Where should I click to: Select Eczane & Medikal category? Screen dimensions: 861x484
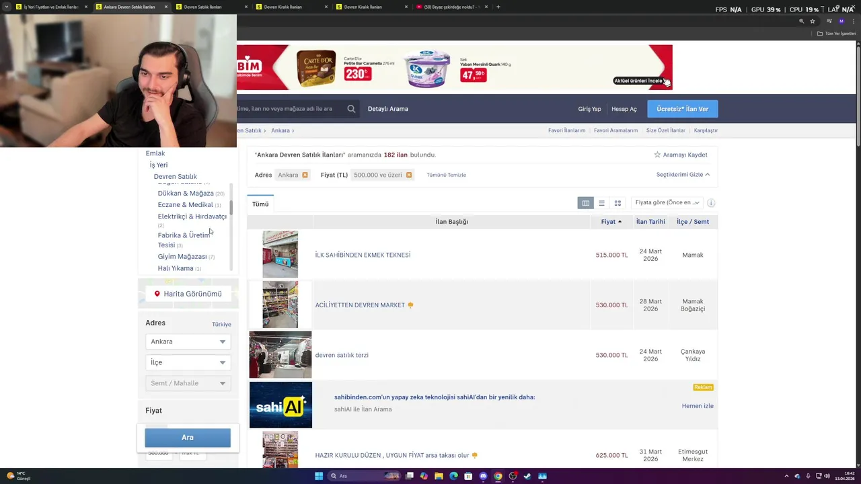(x=185, y=205)
